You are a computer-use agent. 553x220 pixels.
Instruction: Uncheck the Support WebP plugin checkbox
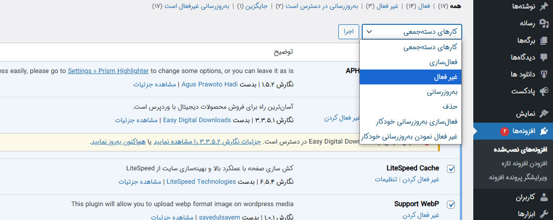[x=451, y=205]
